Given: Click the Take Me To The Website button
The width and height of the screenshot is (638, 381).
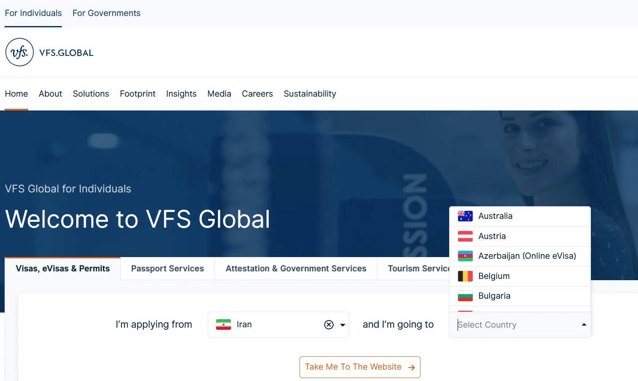Looking at the screenshot, I should 360,367.
